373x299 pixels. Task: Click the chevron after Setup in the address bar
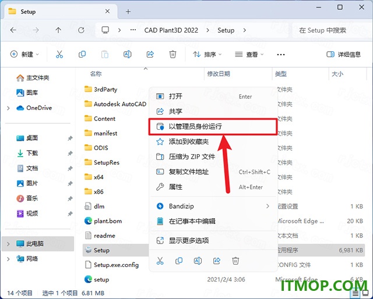coord(245,30)
